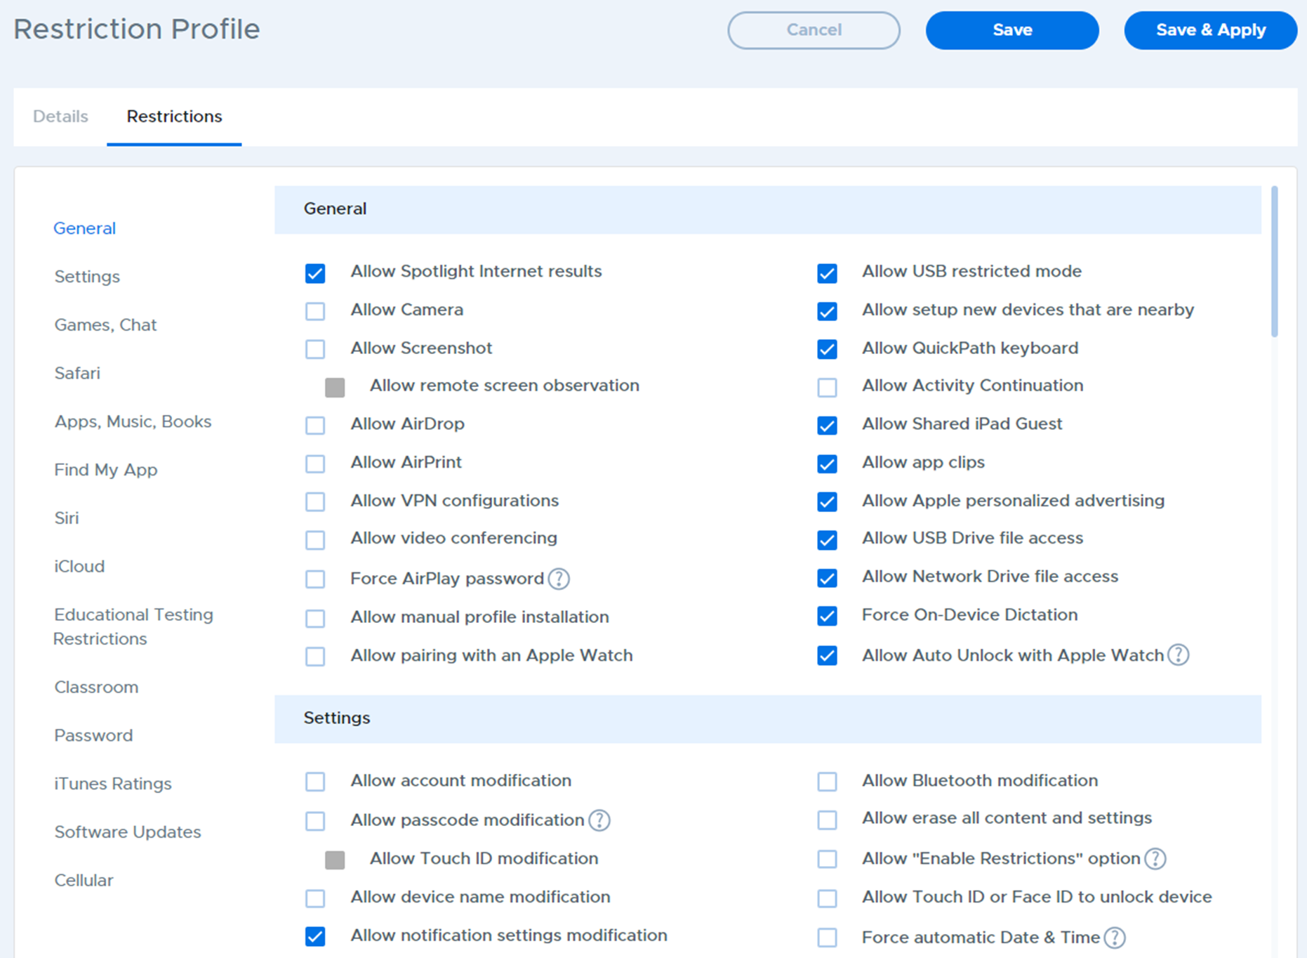Select Classroom in sidebar

[96, 687]
